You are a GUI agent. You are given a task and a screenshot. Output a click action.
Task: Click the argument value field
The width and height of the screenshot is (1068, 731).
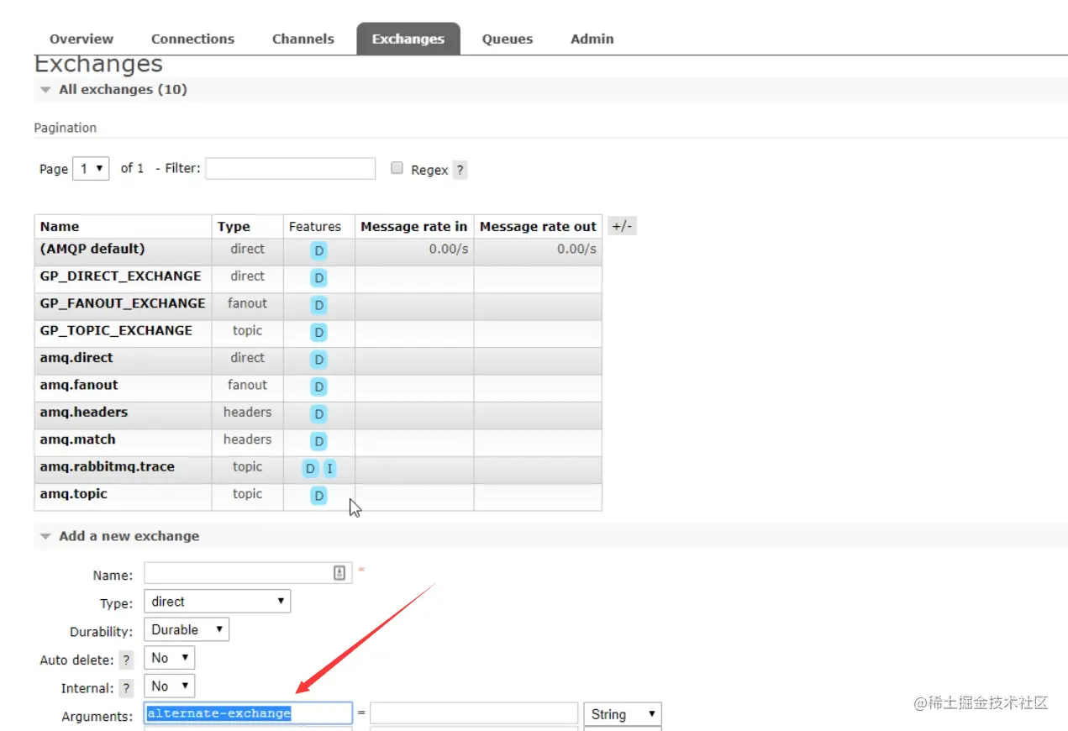coord(474,713)
